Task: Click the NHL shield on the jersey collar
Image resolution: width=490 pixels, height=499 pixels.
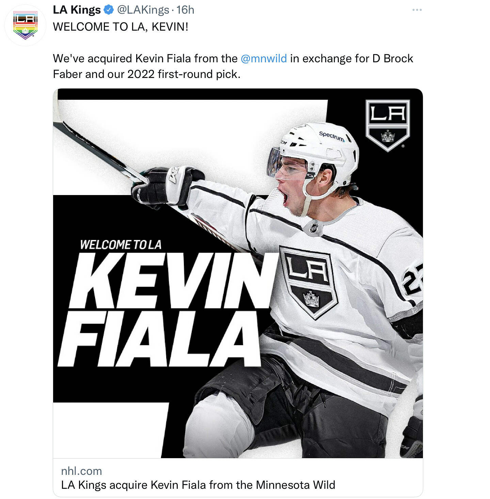Action: pos(314,228)
